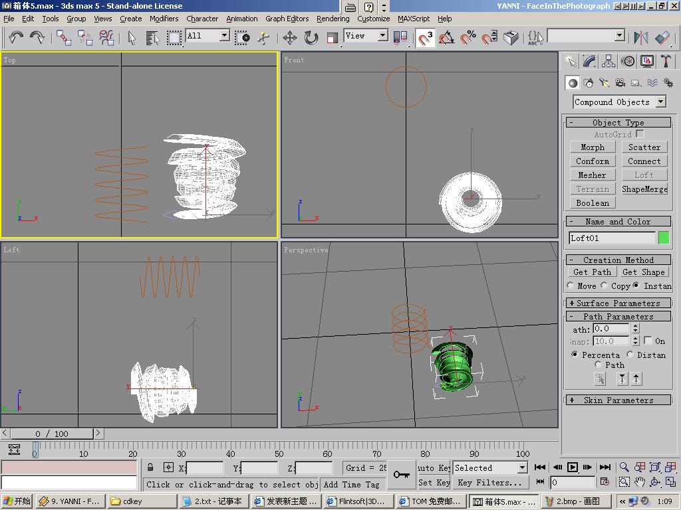
Task: Open the View coordinate system dropdown
Action: click(366, 36)
